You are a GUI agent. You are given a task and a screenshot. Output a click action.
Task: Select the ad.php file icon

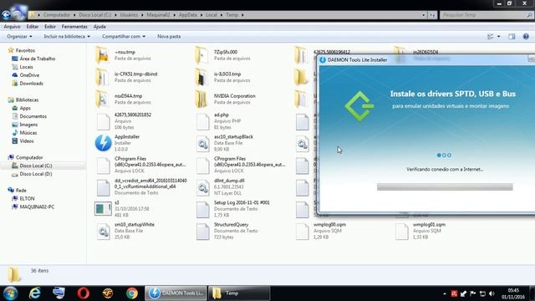(202, 121)
